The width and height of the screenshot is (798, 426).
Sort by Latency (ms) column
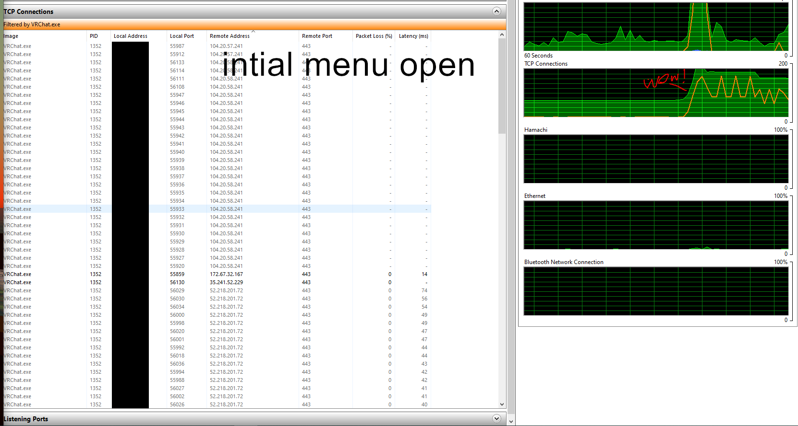413,36
